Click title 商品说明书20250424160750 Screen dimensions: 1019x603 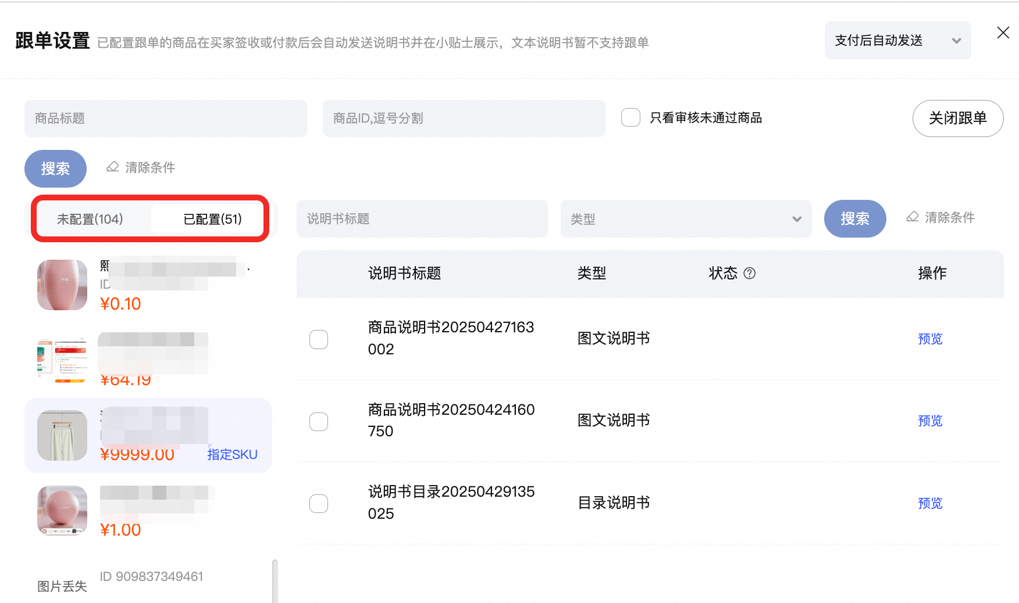click(x=451, y=421)
